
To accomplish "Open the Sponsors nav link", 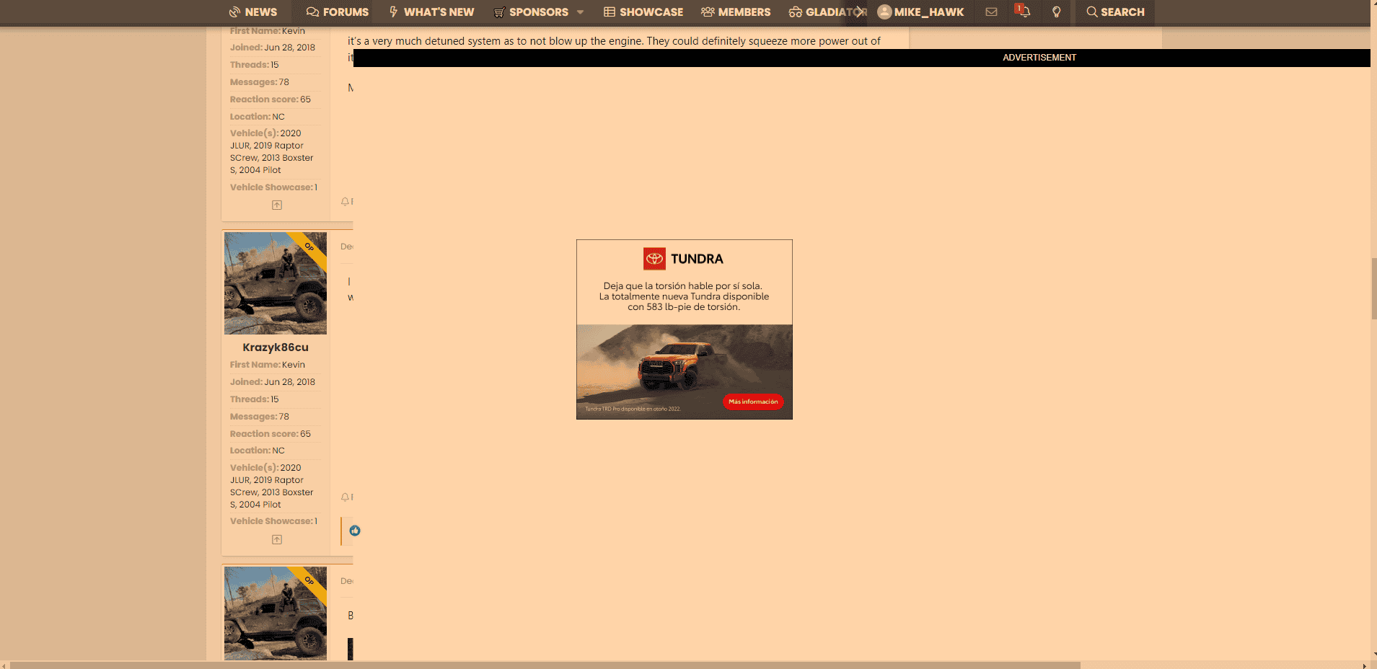I will click(532, 12).
